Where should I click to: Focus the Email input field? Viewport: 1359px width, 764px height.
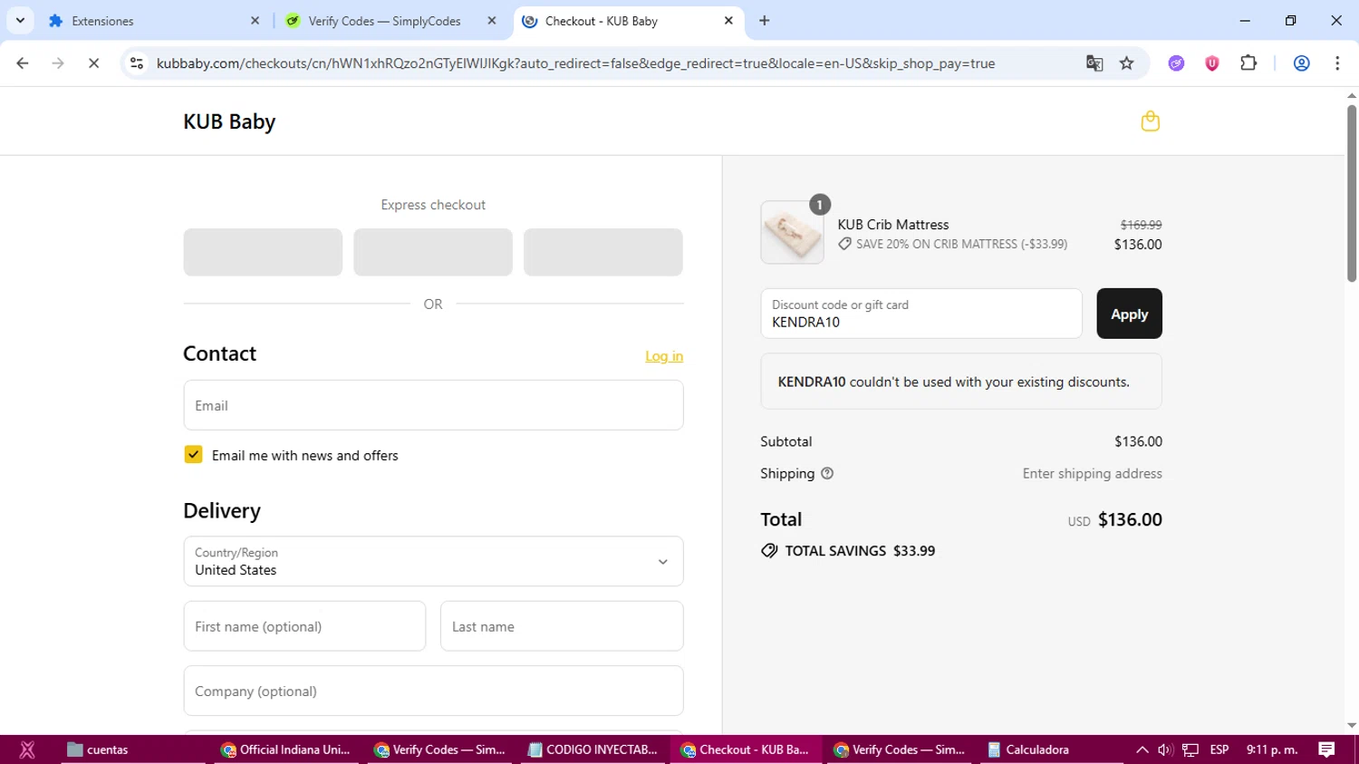coord(433,405)
